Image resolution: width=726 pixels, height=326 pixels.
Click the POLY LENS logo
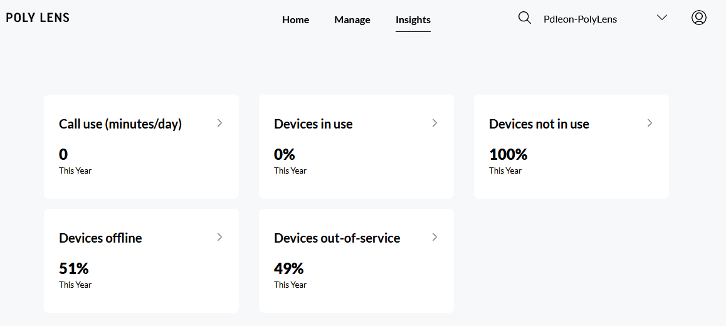pyautogui.click(x=38, y=18)
